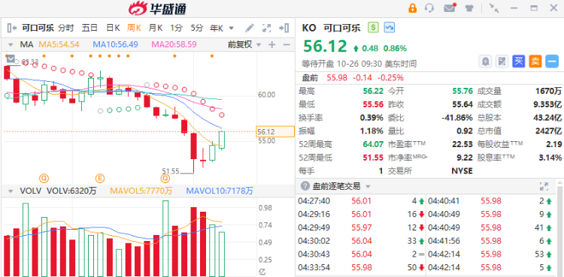Image resolution: width=564 pixels, height=277 pixels.
Task: Switch to 五日 five-day chart
Action: (x=89, y=28)
